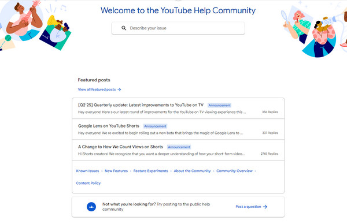Click the Shorts creators post preview text
This screenshot has height=224, width=347.
161,154
